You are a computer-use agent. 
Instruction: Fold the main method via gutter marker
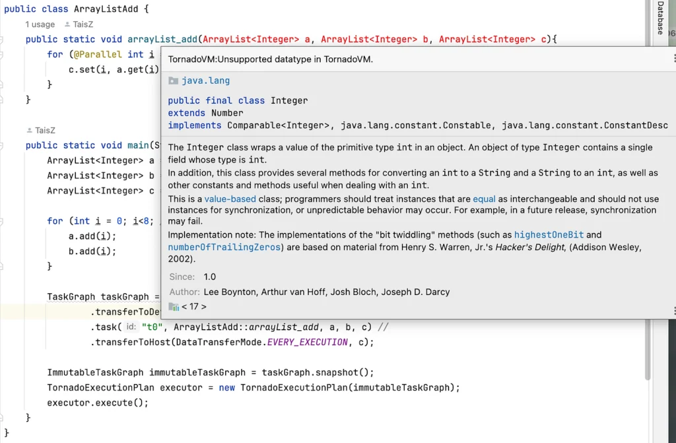pos(3,145)
